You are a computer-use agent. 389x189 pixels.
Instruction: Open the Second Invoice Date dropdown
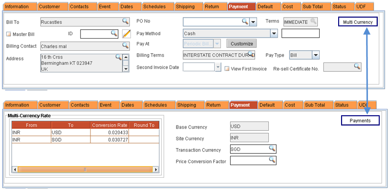coord(218,67)
